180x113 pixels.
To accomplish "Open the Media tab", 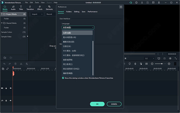I will [5, 8].
